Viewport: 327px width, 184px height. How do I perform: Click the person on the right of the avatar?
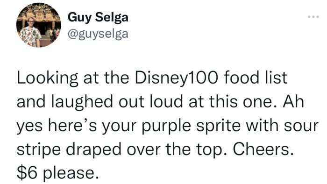click(55, 35)
